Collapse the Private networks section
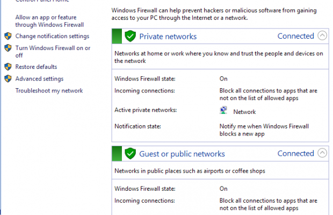Screen dimensions: 333x215 tap(322, 36)
